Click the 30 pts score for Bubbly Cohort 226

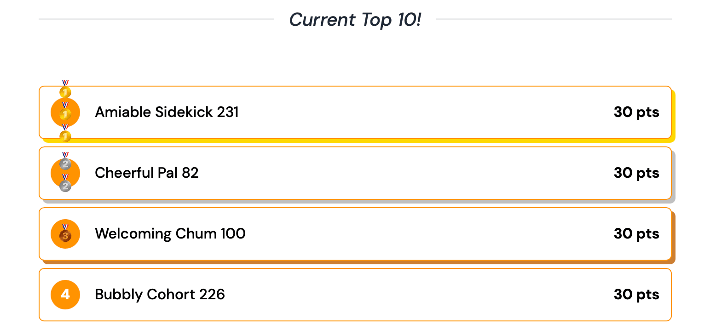point(636,294)
